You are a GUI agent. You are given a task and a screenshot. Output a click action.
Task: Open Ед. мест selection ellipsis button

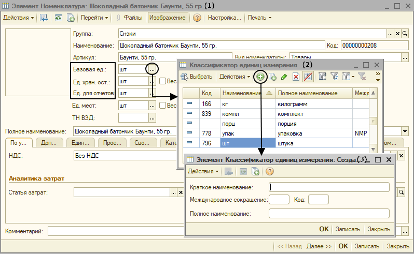click(152, 106)
